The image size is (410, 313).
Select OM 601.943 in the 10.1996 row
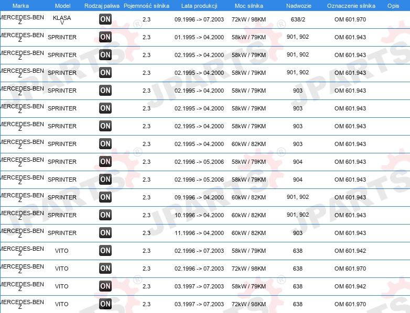tap(350, 215)
